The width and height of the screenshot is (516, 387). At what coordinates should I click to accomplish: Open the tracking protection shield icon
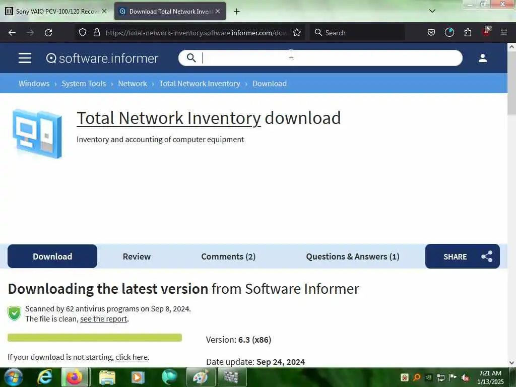[83, 33]
